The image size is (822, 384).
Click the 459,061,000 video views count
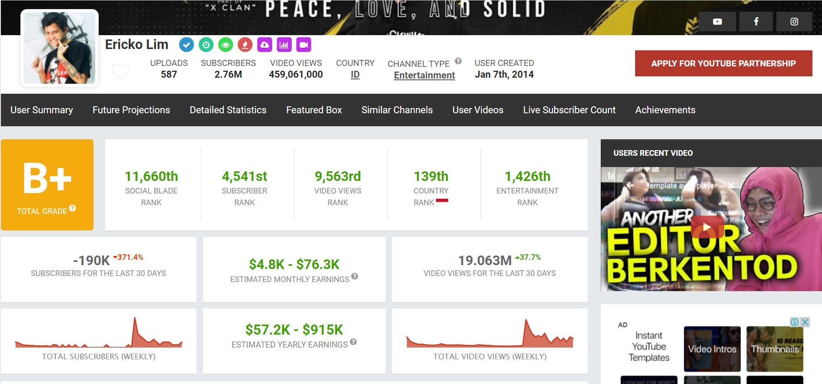[x=296, y=74]
